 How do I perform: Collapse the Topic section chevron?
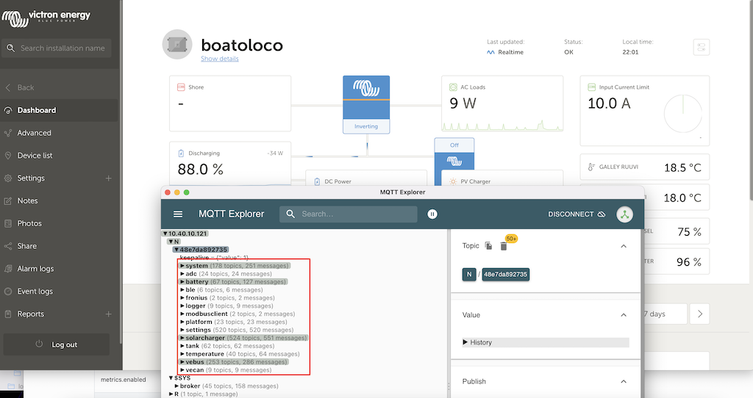click(x=624, y=246)
